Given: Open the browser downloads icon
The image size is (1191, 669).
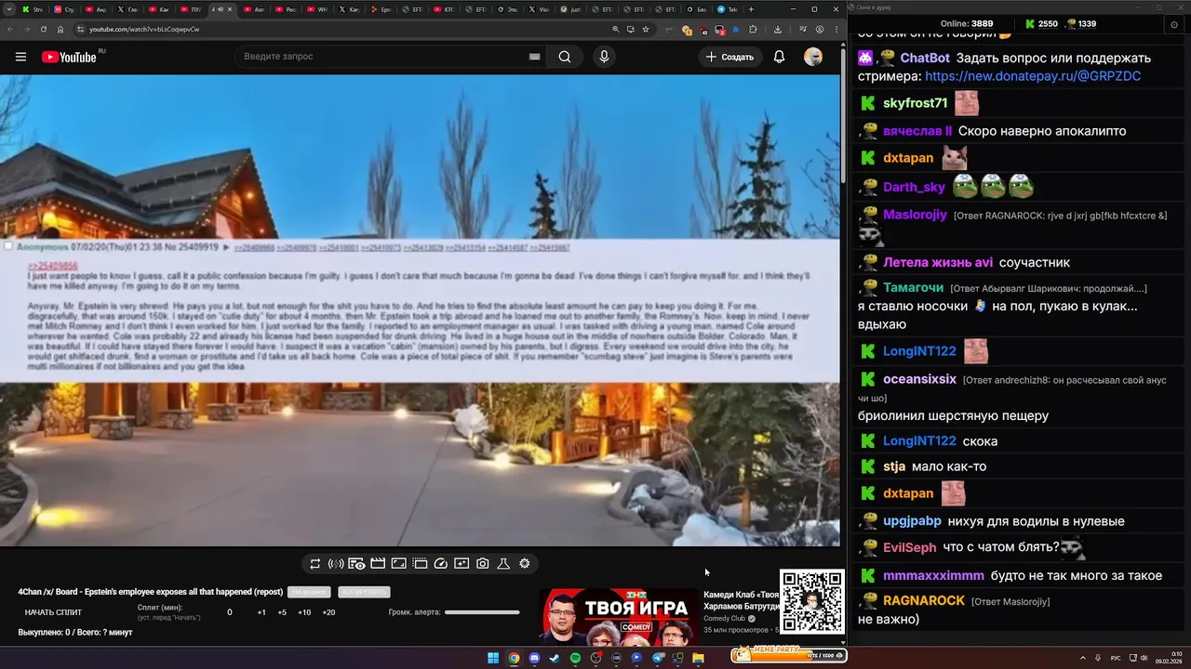Looking at the screenshot, I should (x=778, y=29).
